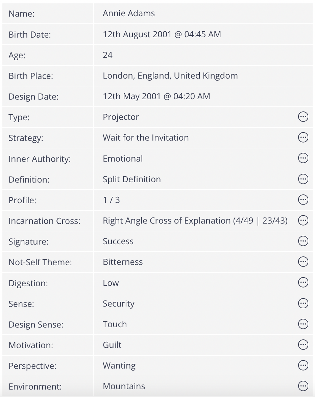Click the Definition row's ellipsis icon
The height and width of the screenshot is (397, 315).
(303, 179)
